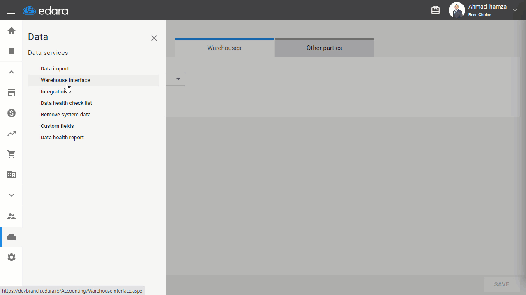Open the store module icon
Screen dimensions: 526x295
12,93
